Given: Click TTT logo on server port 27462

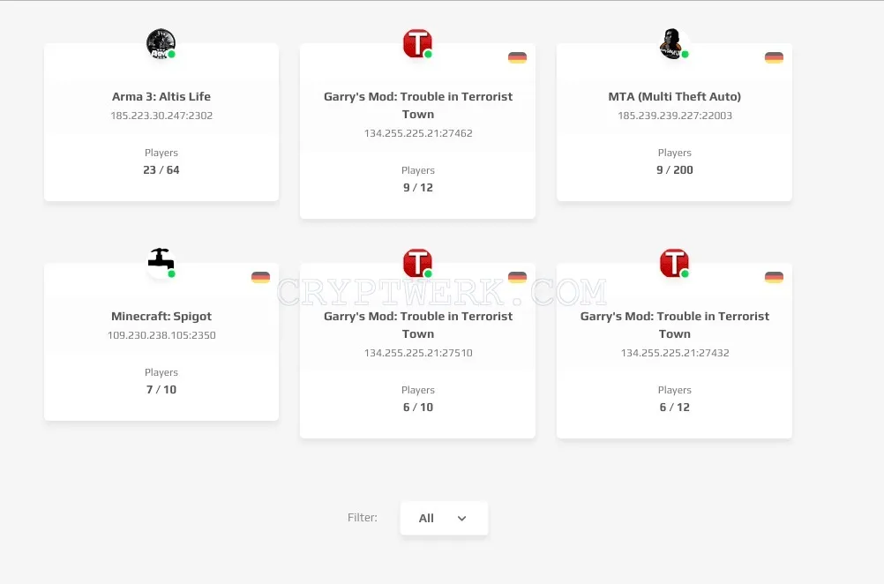Looking at the screenshot, I should click(418, 44).
